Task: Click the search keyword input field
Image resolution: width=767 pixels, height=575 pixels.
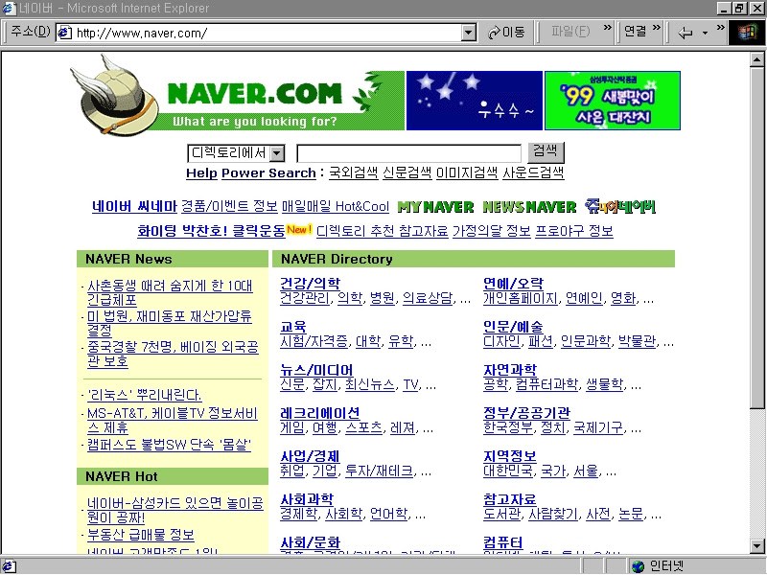Action: [x=407, y=152]
